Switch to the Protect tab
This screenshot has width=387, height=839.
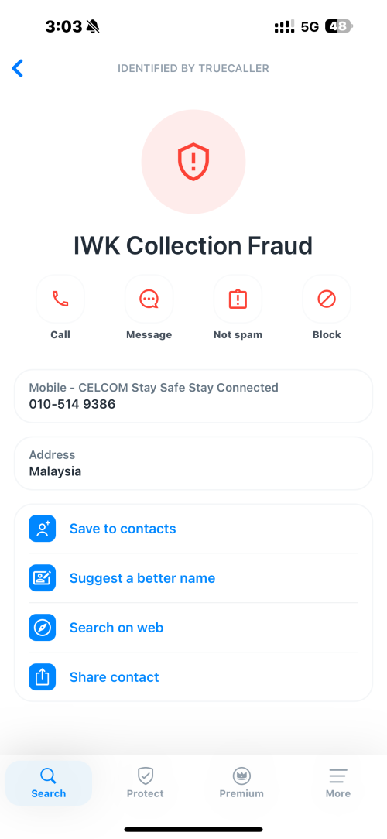point(145,783)
